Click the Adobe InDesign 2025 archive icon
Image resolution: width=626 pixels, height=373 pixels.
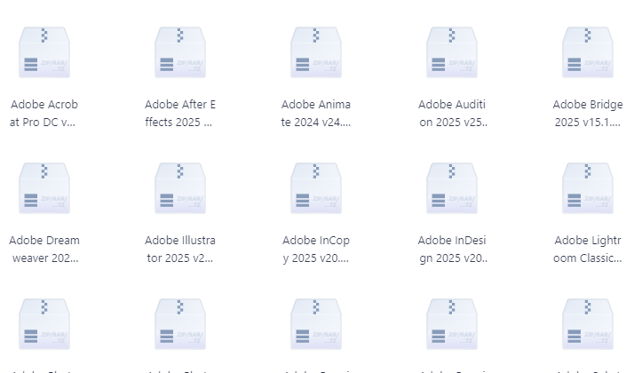pos(452,189)
